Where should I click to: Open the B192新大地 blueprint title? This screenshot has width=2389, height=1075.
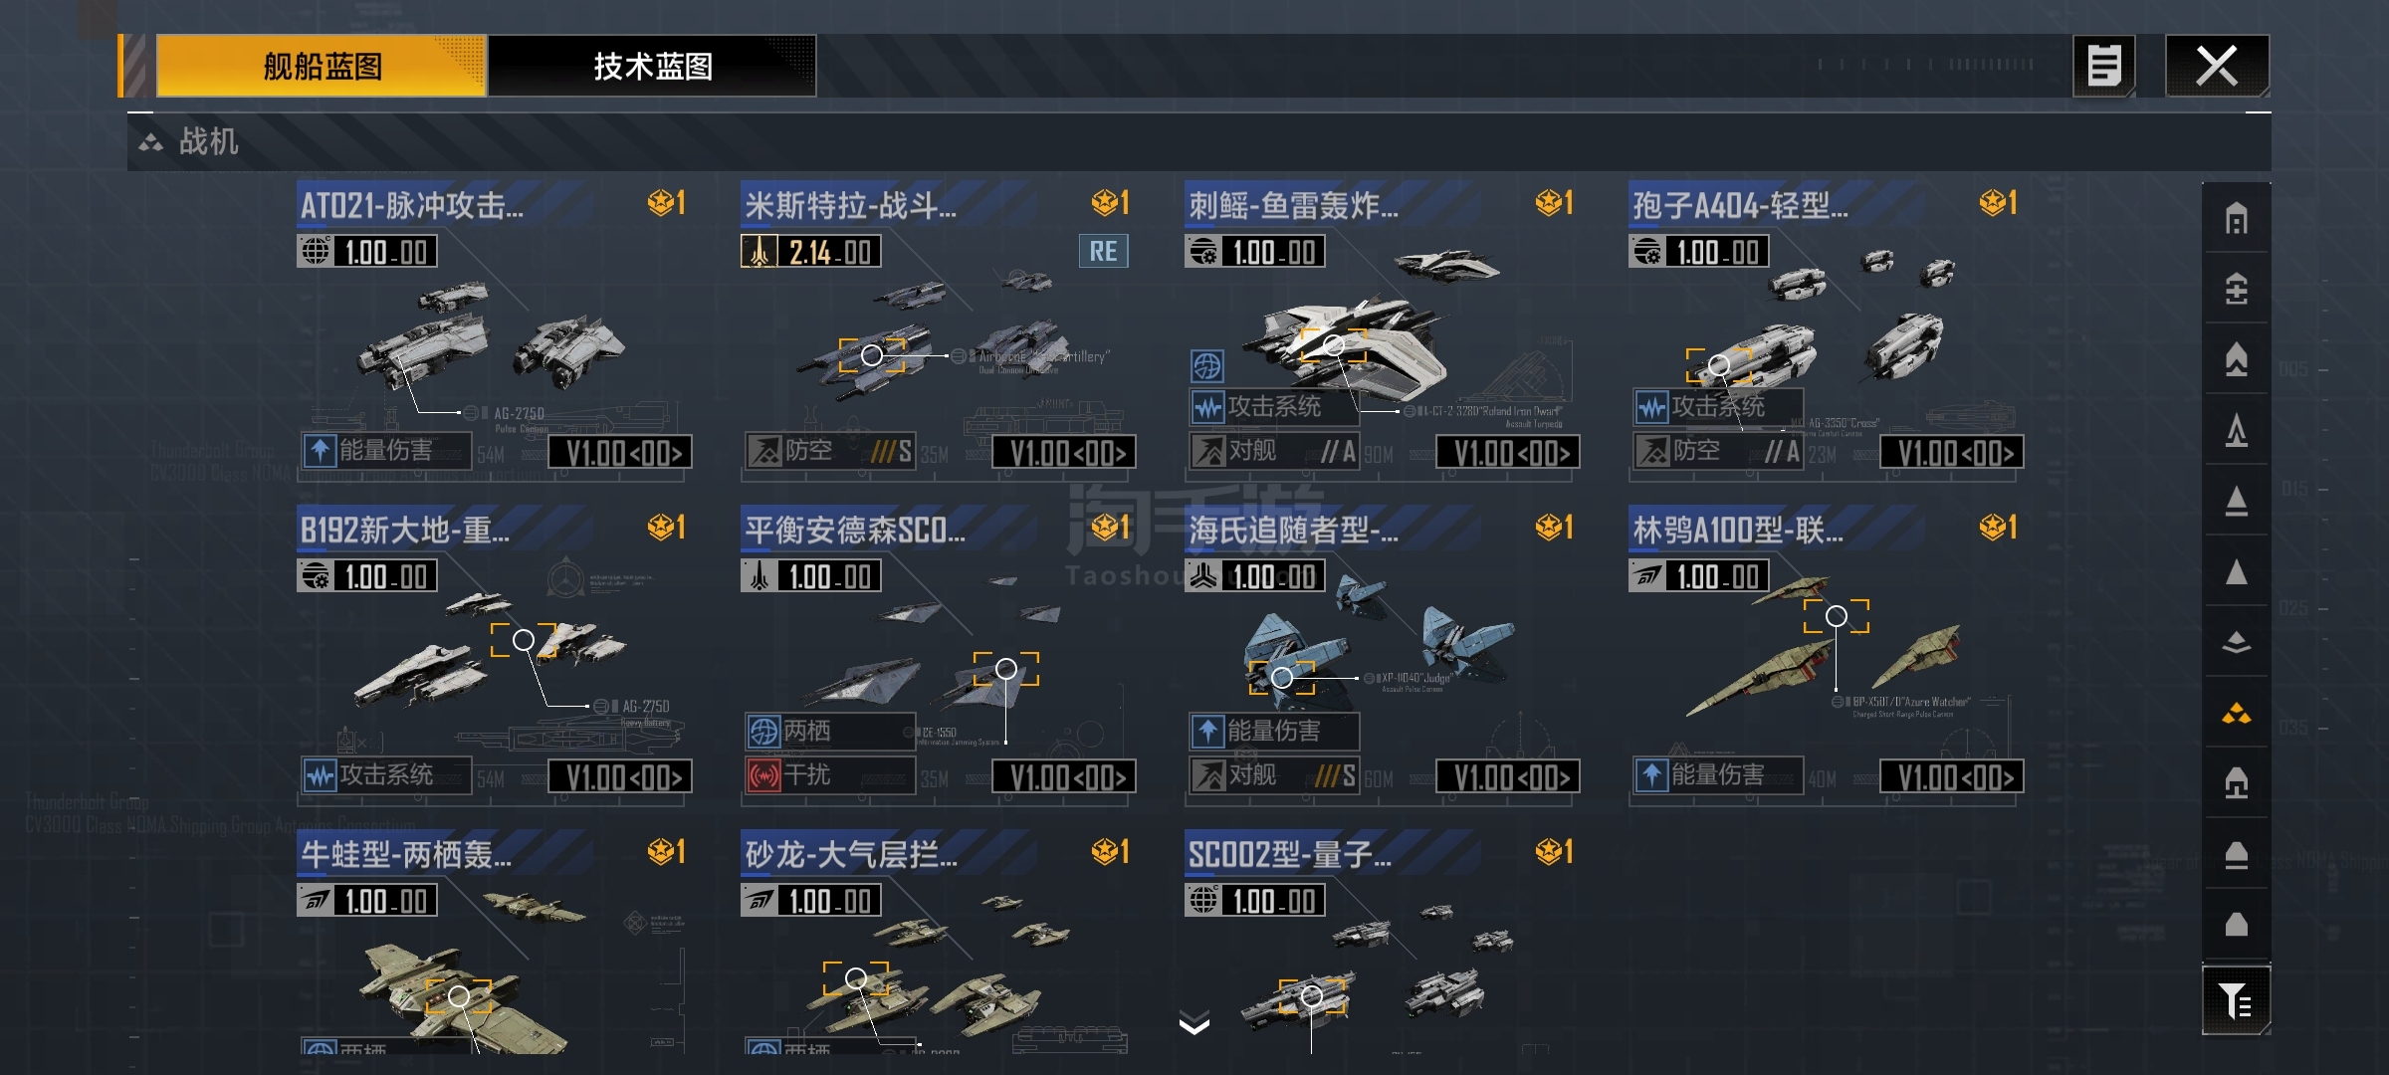405,530
